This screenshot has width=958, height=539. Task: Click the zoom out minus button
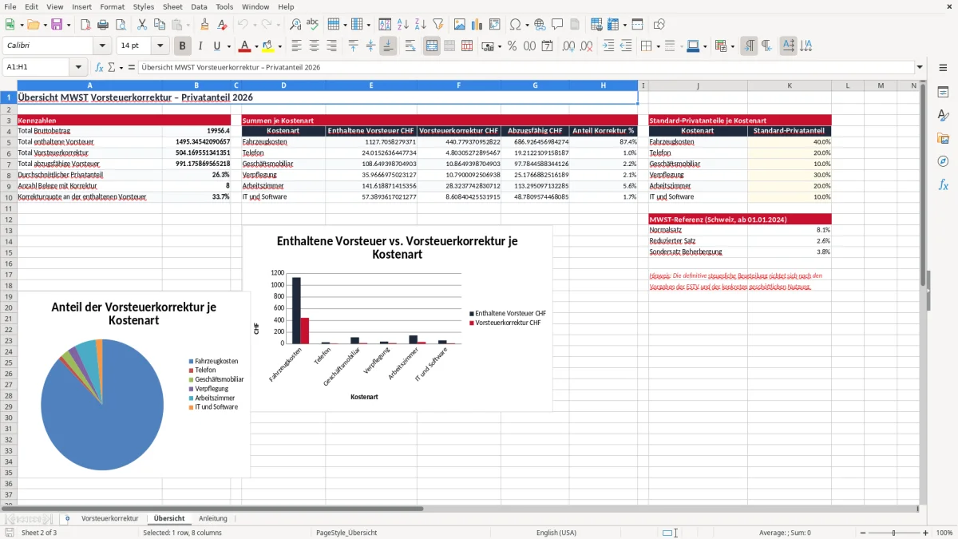pos(862,533)
